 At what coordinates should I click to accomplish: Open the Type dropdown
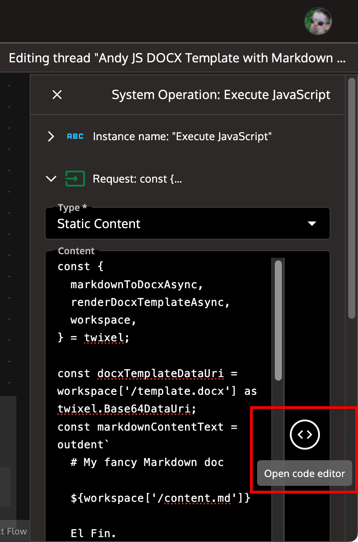point(312,223)
